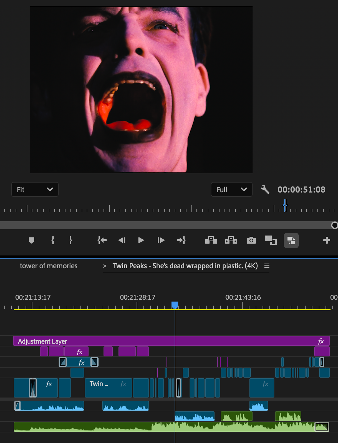Click the fx badge on Adjustment Layer
The width and height of the screenshot is (338, 443).
click(x=321, y=341)
